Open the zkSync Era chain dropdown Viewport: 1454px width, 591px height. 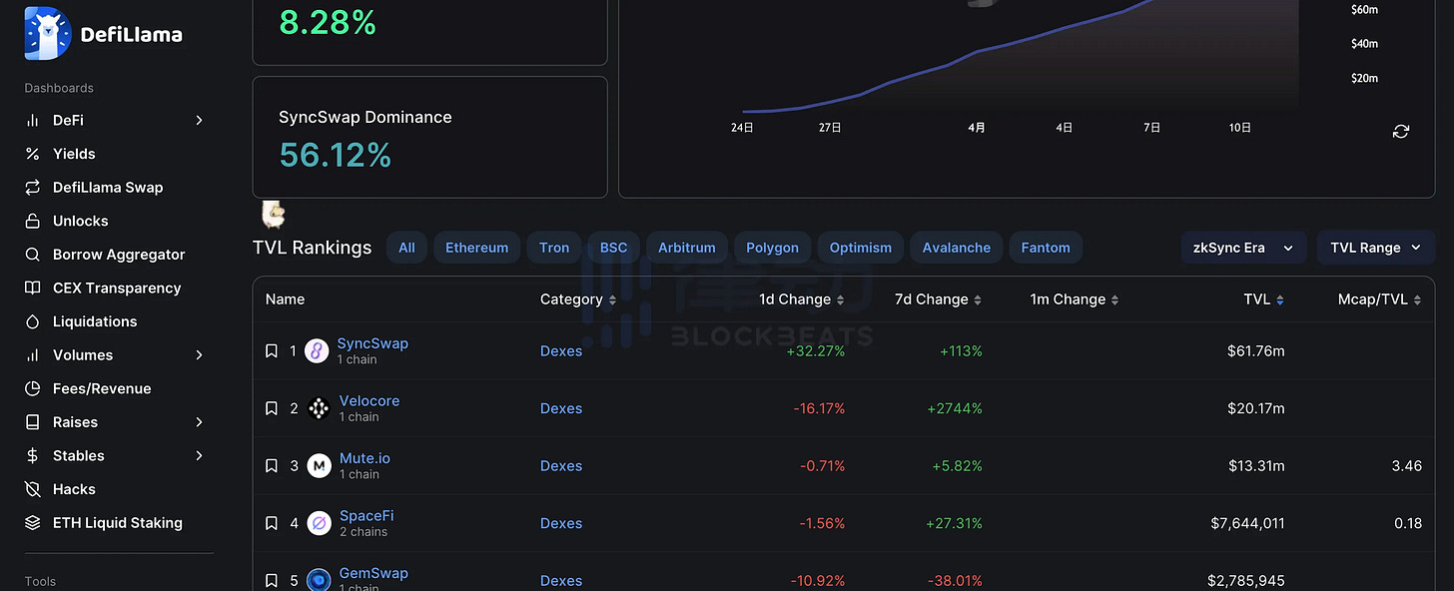pos(1243,248)
